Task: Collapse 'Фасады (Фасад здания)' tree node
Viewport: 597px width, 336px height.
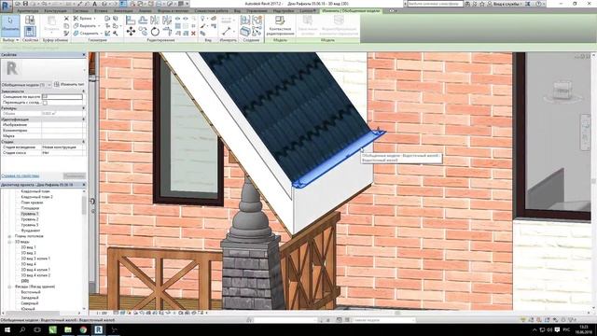Action: click(9, 287)
